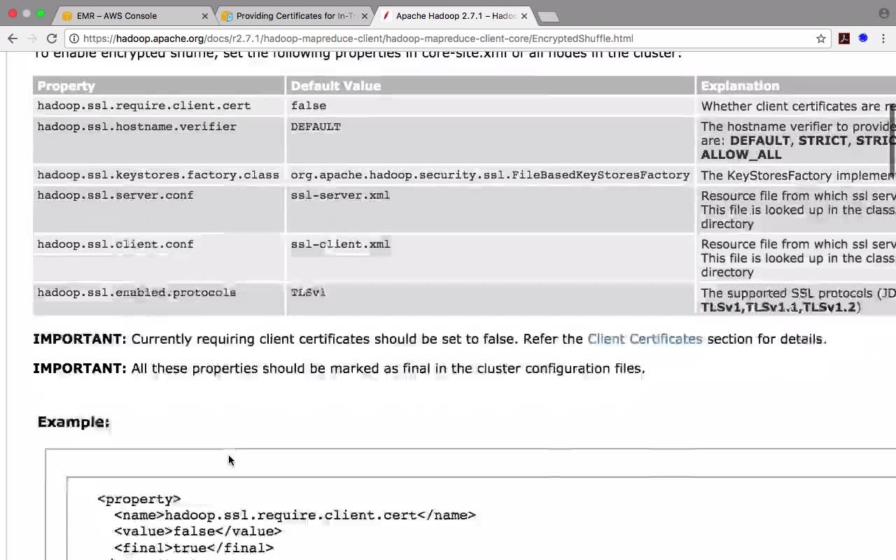Image resolution: width=896 pixels, height=560 pixels.
Task: Click the Property column header
Action: coord(159,85)
